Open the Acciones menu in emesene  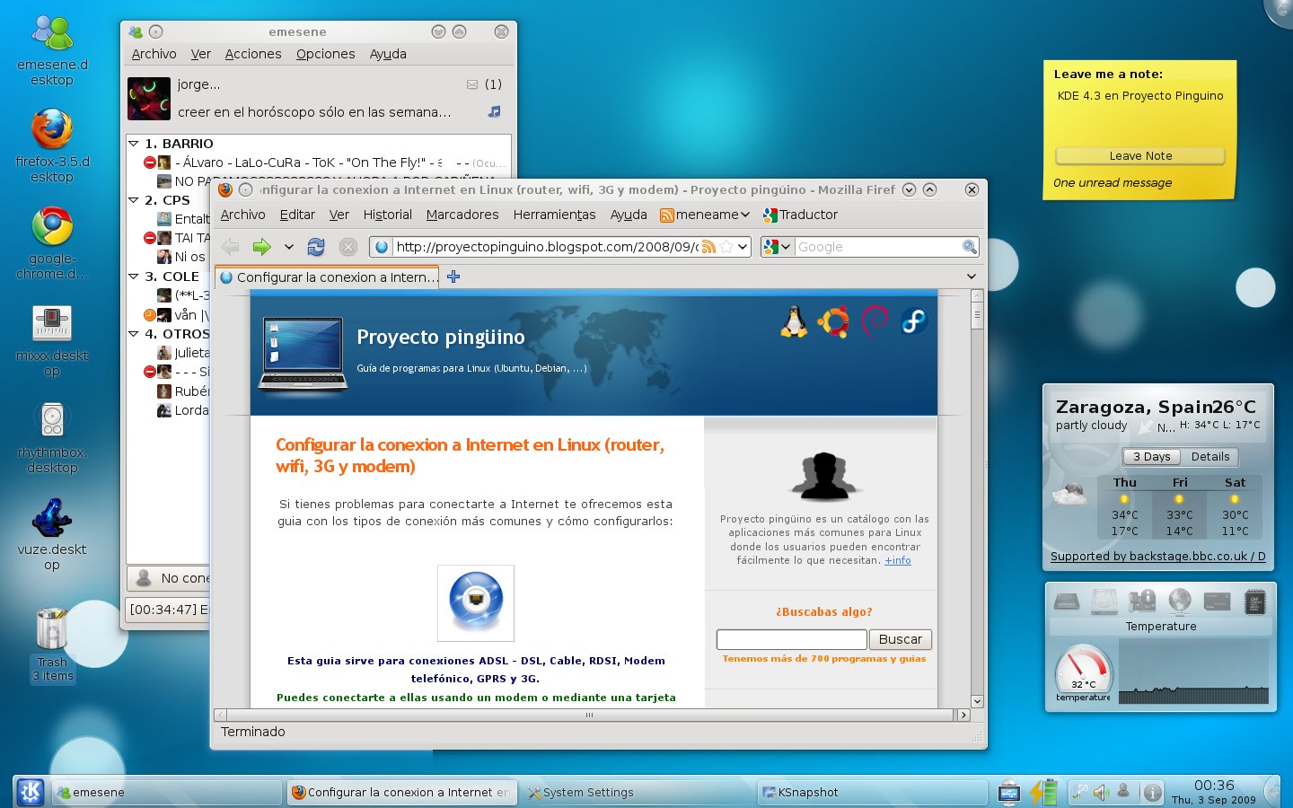pyautogui.click(x=252, y=54)
